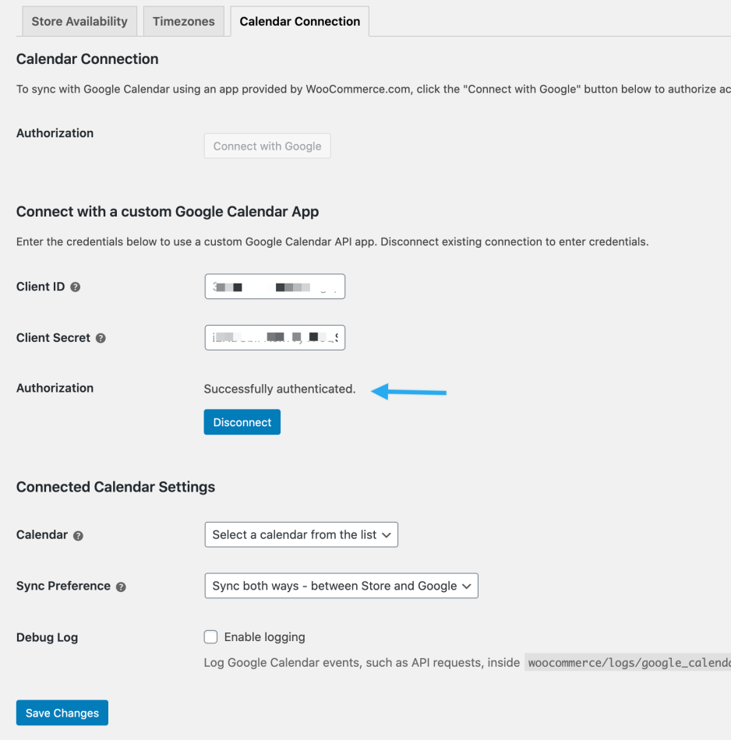
Task: Open the Calendar selection dropdown
Action: click(x=301, y=534)
